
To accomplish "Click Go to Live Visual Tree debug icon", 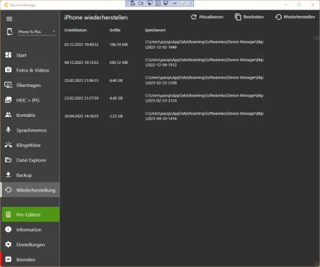I will 132,3.
